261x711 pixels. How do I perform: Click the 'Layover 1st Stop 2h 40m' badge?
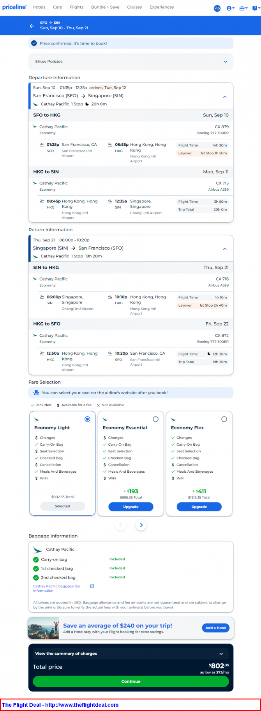203,305
